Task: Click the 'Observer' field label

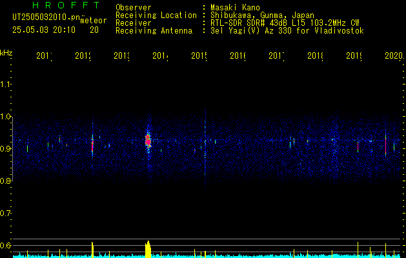Action: pyautogui.click(x=134, y=8)
